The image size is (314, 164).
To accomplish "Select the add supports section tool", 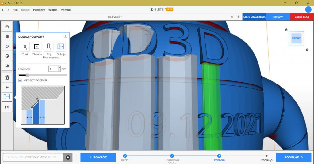I will point(7,97).
